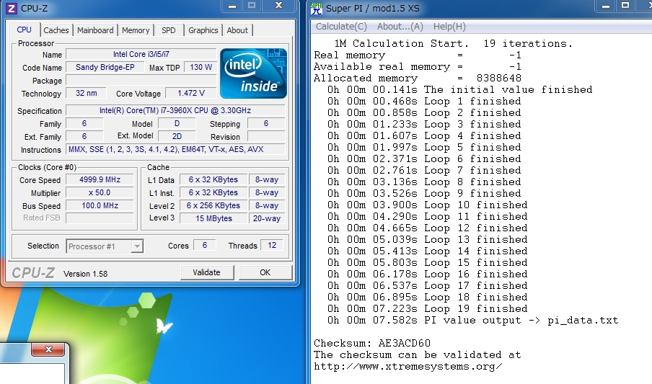Click the Intel inside logo
The height and width of the screenshot is (384, 652).
click(x=253, y=73)
